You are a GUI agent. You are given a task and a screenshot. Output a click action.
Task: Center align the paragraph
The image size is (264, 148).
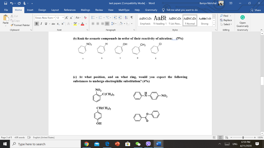point(98,23)
